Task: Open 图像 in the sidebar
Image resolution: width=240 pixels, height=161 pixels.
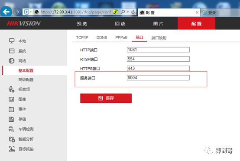Action: point(22,99)
